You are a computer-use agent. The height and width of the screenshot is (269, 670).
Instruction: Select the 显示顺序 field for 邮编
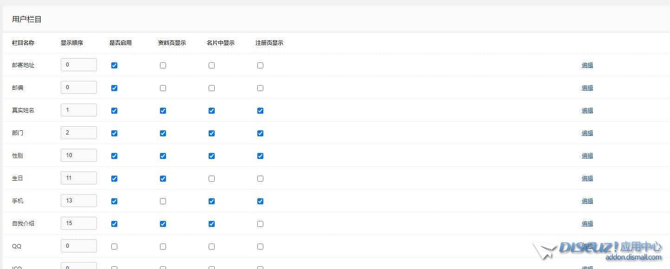[x=78, y=87]
